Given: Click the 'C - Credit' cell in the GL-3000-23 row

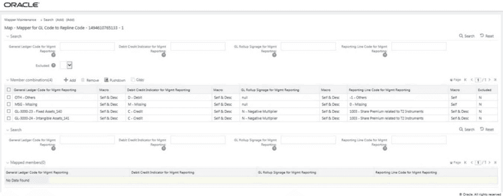Looking at the screenshot, I should [169, 112].
